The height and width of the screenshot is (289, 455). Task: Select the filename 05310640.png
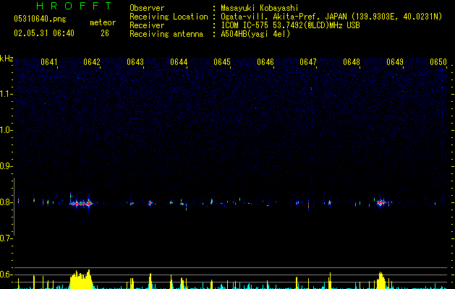[x=40, y=19]
